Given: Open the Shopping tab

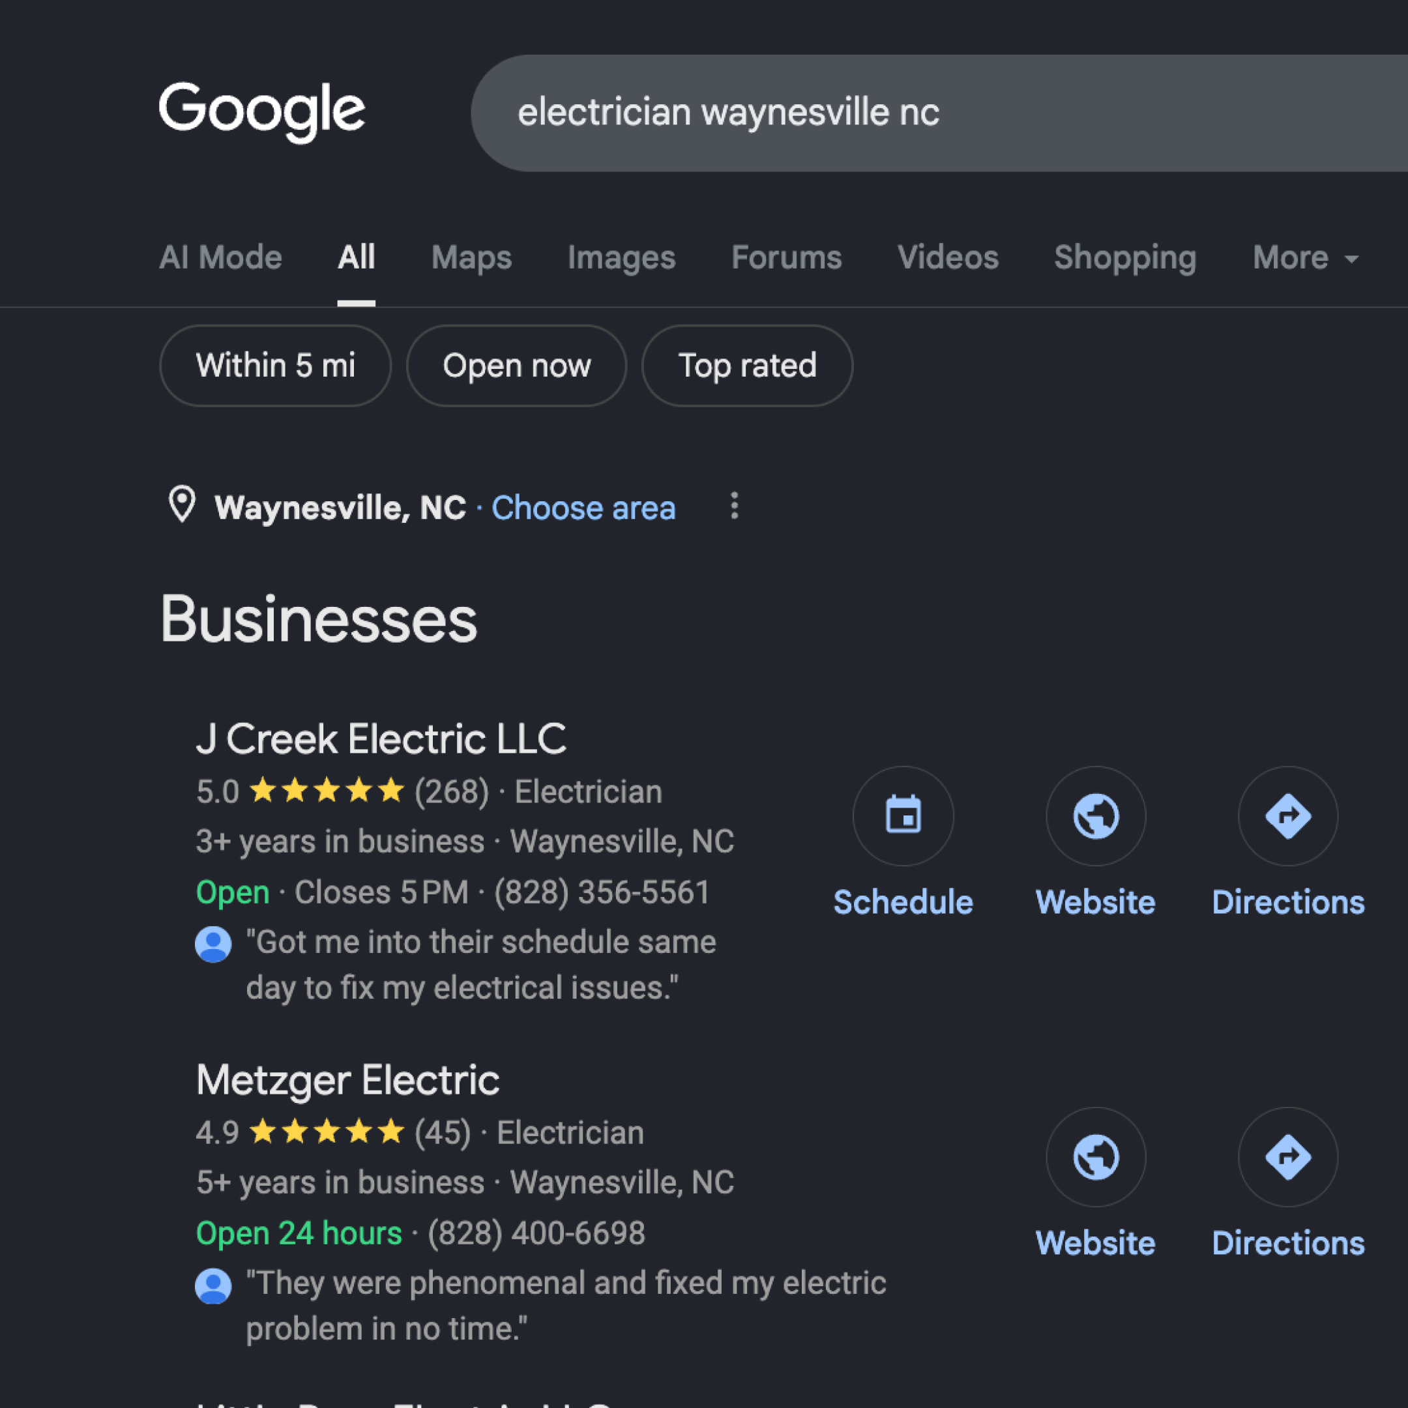Looking at the screenshot, I should [x=1125, y=257].
